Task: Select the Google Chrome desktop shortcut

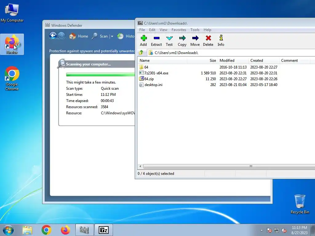Action: 12,78
